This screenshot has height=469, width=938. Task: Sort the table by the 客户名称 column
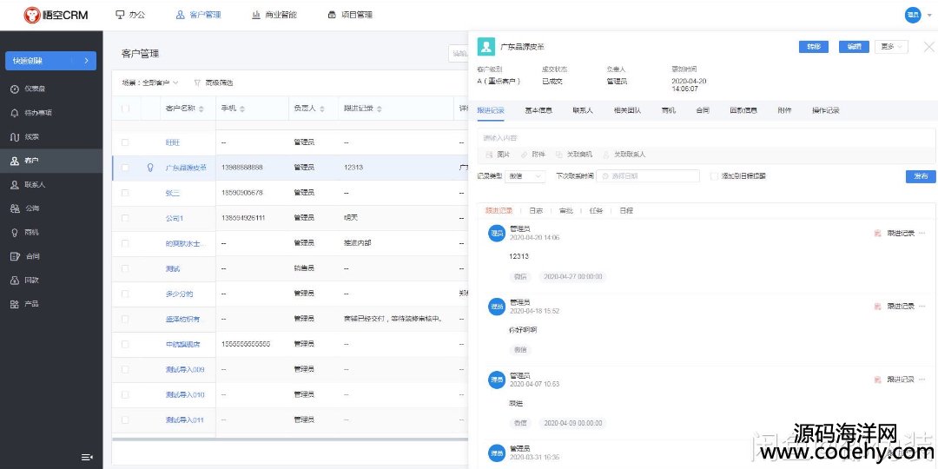(x=184, y=109)
